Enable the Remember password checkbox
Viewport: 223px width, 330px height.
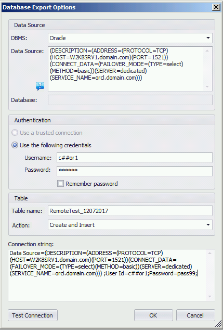coord(60,184)
